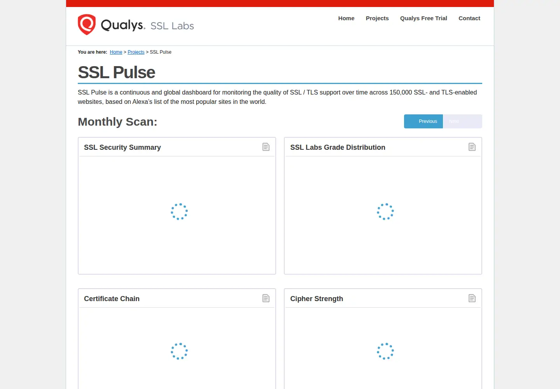Open SSL Security Summary document icon
This screenshot has height=389, width=560.
pyautogui.click(x=266, y=147)
